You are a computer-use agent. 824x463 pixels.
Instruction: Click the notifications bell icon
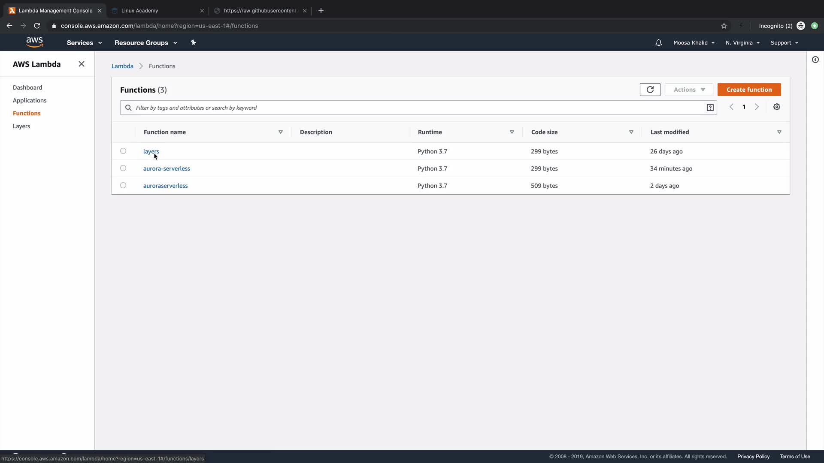pyautogui.click(x=658, y=43)
